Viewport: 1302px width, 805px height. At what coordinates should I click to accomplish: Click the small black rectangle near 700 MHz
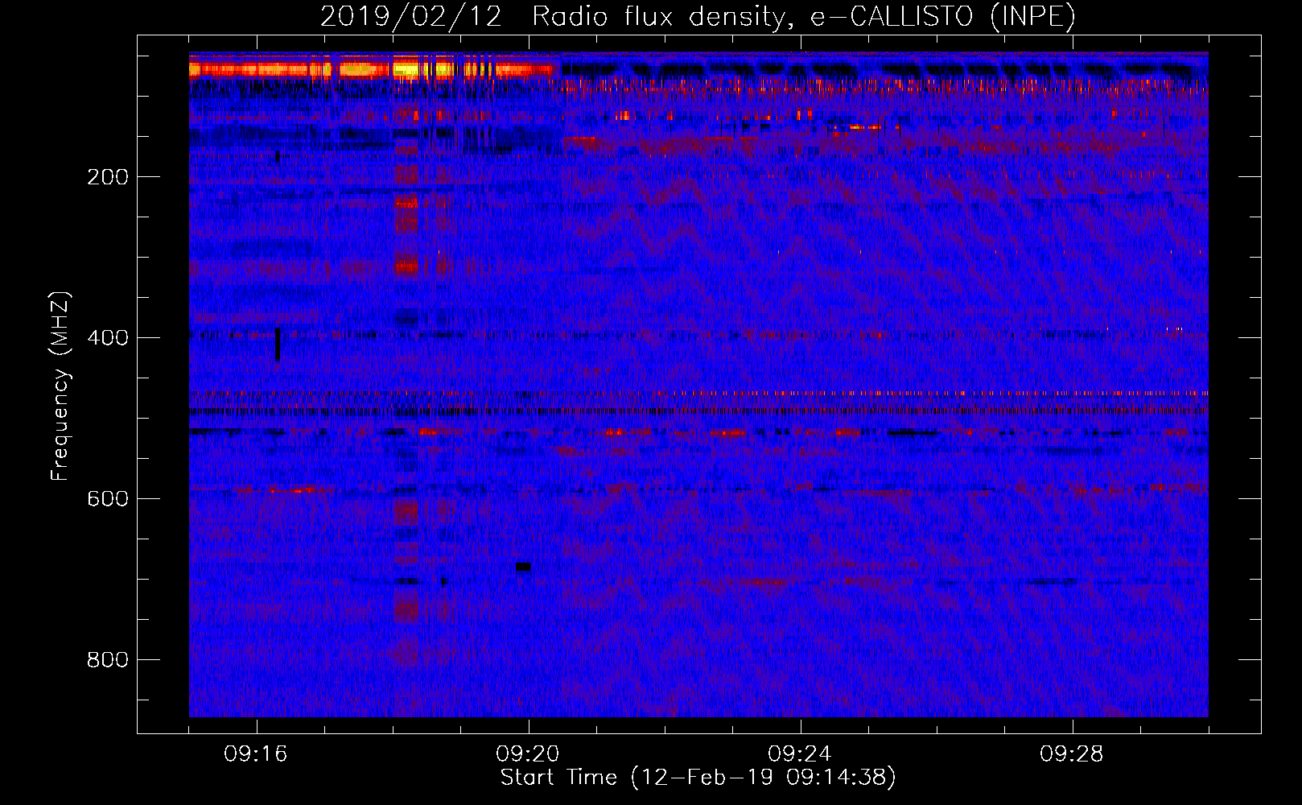click(x=523, y=568)
